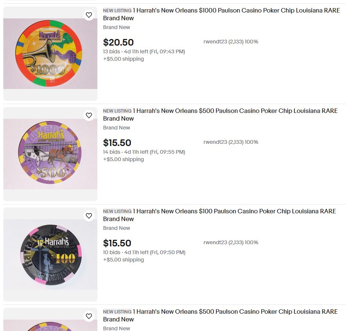Screen dimensions: 359x331
Task: Click the $20.50 price
Action: tap(118, 43)
